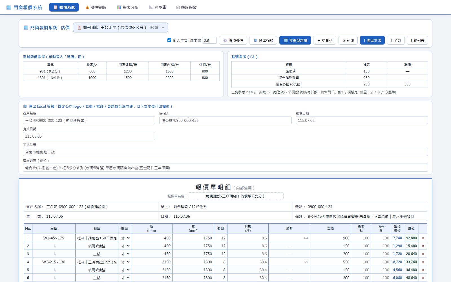Open the 報價系統 tab
Viewport: 451px width, 282px height.
coord(64,7)
